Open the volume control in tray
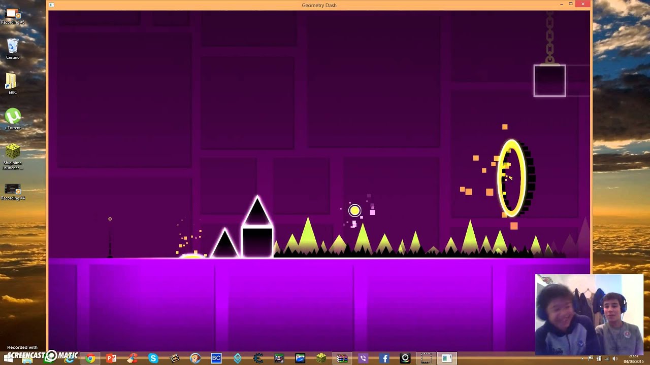 pos(615,358)
